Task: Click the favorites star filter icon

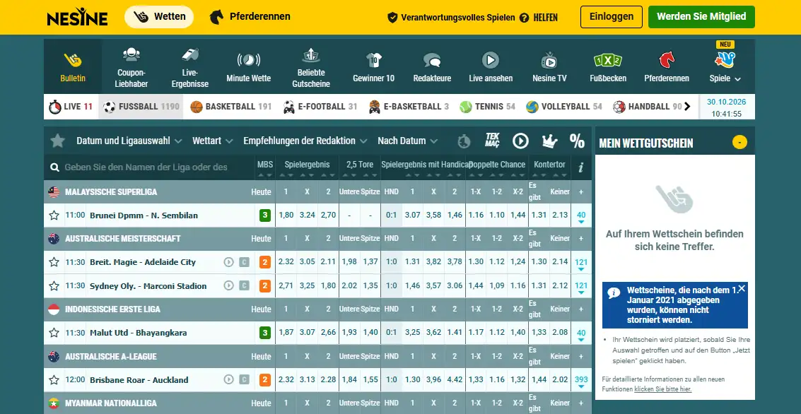Action: click(58, 141)
